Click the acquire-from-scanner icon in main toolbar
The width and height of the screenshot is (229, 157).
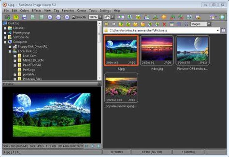(7, 17)
